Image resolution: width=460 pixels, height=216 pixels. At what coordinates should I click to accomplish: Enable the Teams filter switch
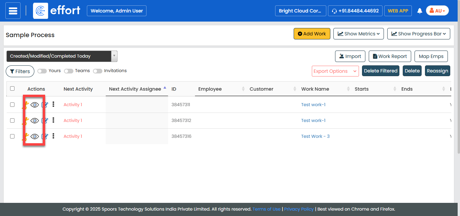pos(69,71)
